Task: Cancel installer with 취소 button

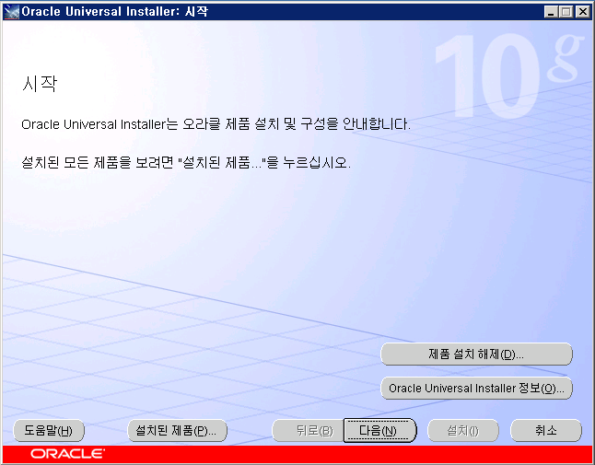Action: pos(546,431)
